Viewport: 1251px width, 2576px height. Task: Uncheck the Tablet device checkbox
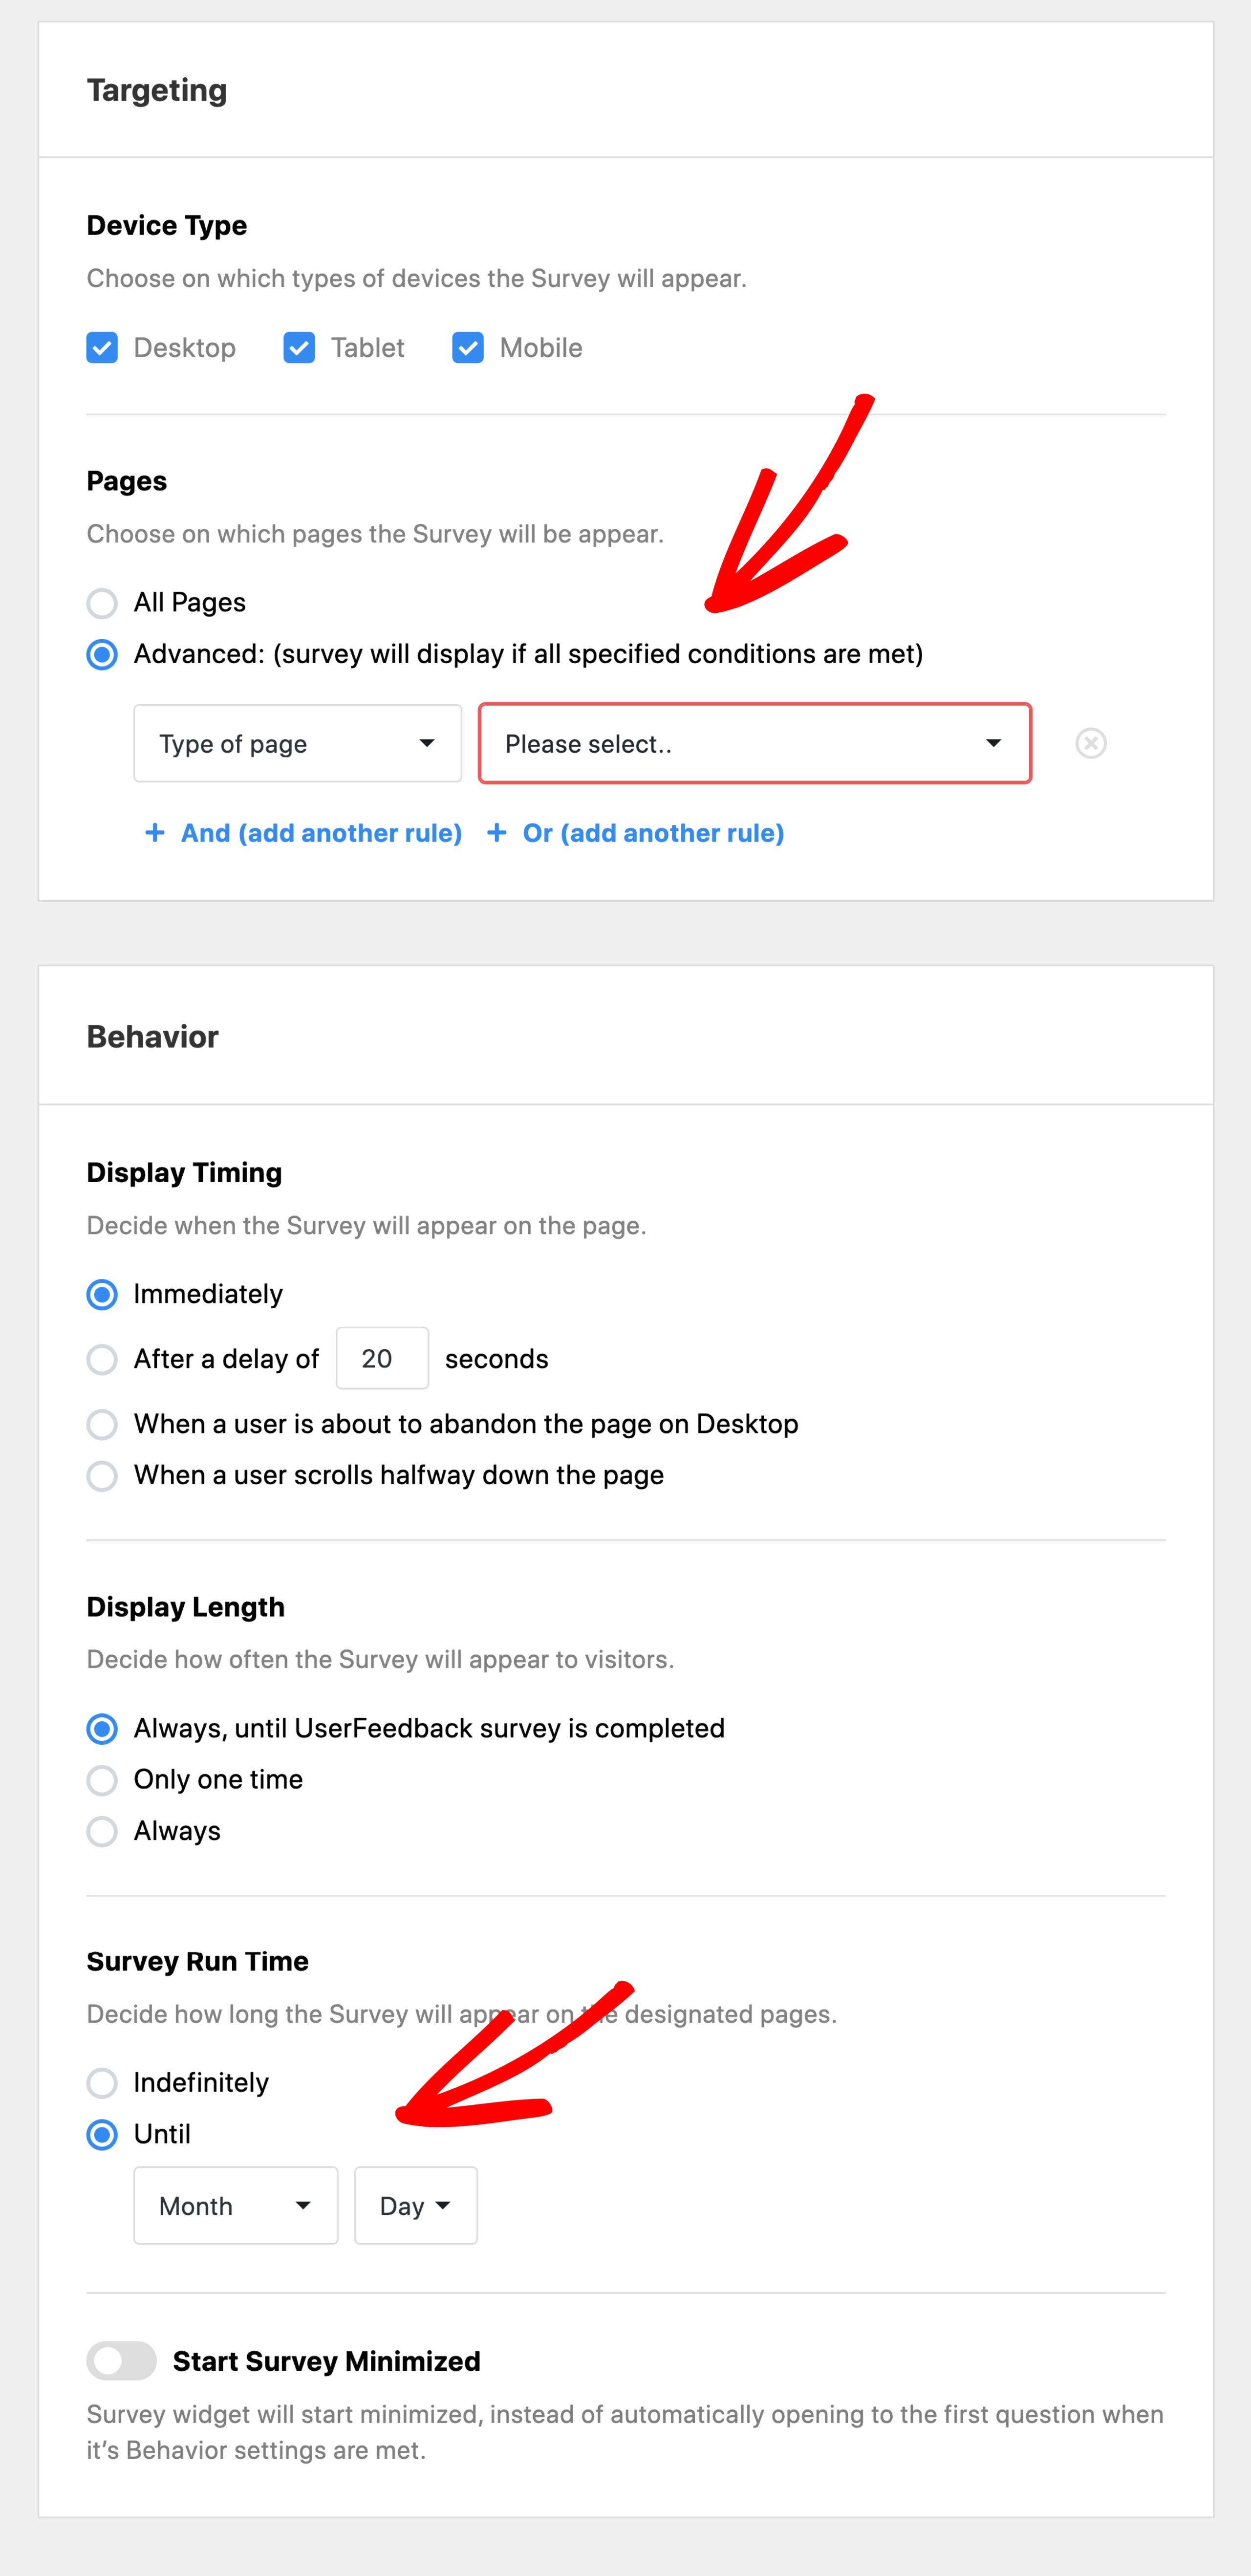(x=299, y=347)
